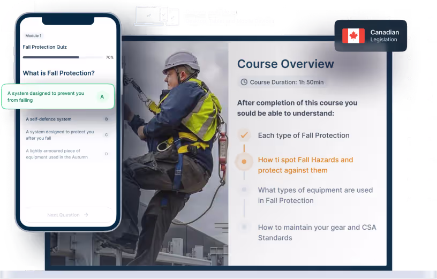
Task: Click the orange active dot for Fall Hazards step
Action: [244, 162]
